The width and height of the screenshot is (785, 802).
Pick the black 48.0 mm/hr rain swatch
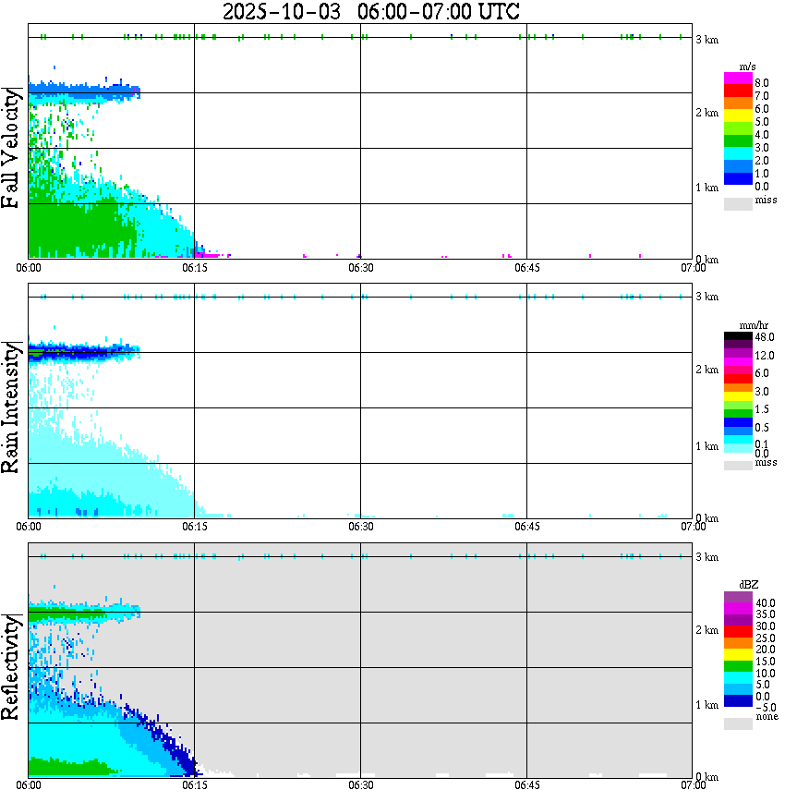(x=738, y=336)
